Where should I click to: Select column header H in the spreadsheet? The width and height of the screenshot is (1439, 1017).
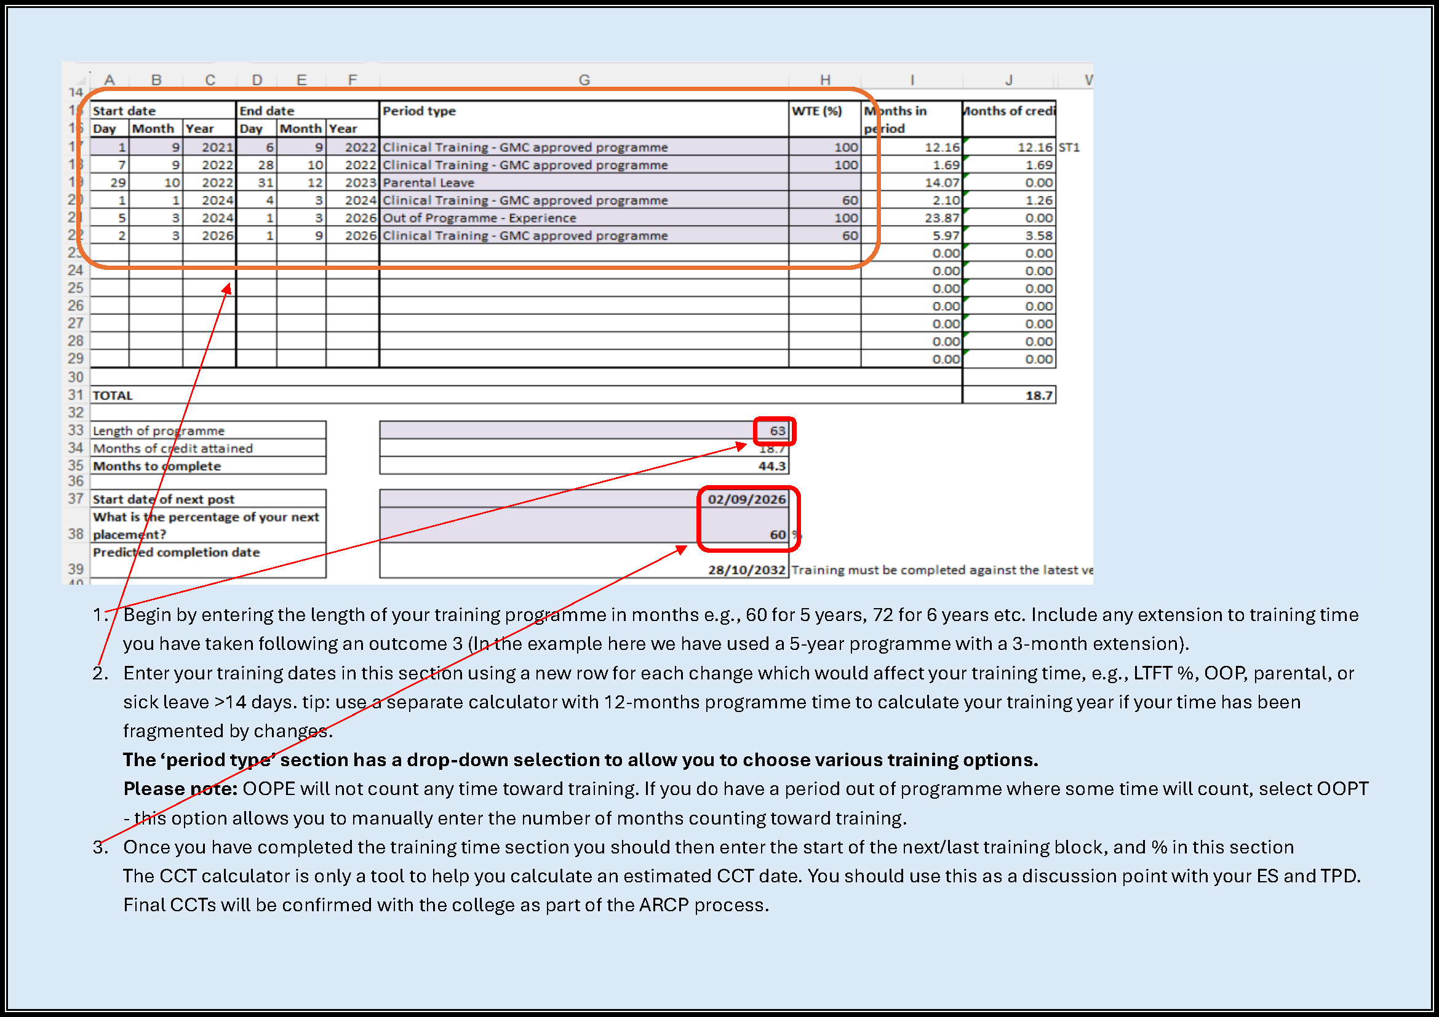pos(825,79)
